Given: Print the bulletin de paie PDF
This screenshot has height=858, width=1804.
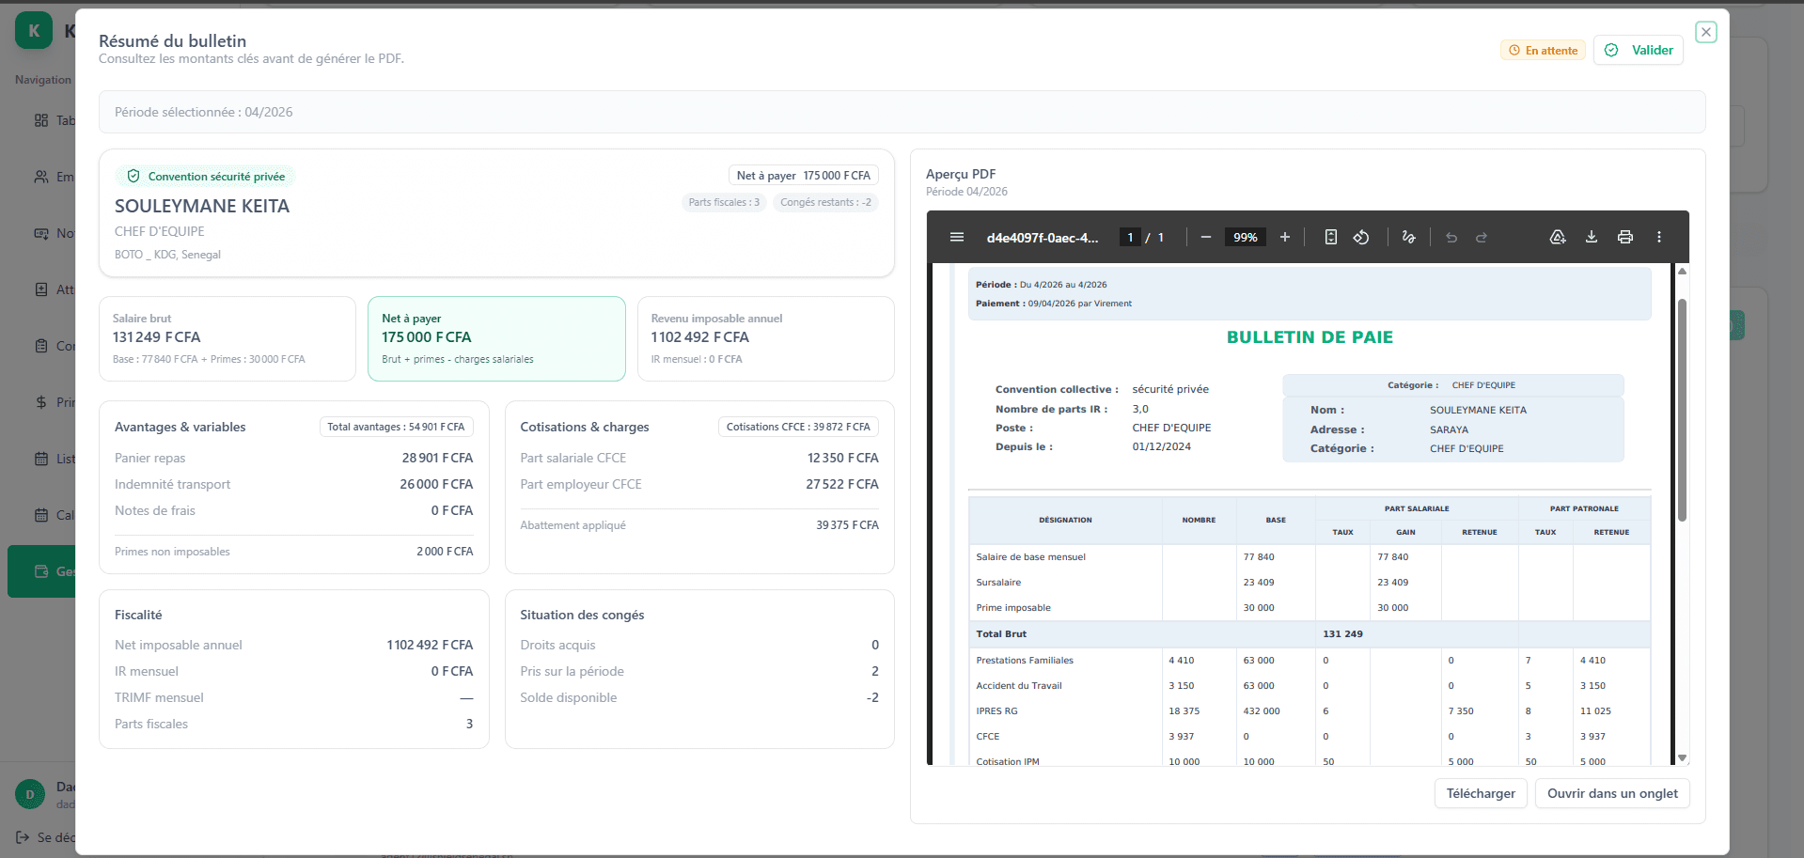Looking at the screenshot, I should point(1625,237).
